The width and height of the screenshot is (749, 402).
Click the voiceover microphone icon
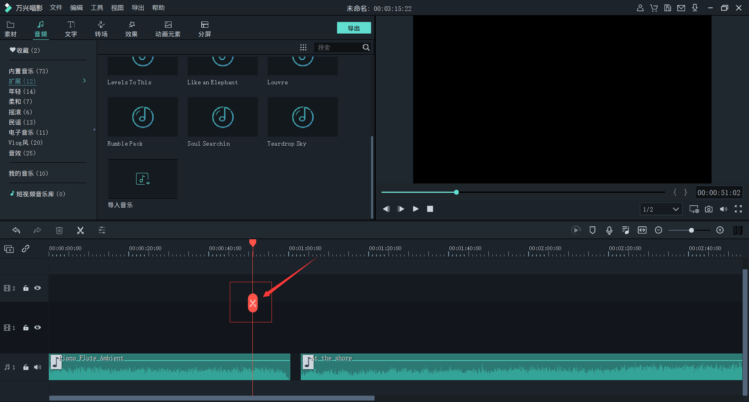pos(609,230)
